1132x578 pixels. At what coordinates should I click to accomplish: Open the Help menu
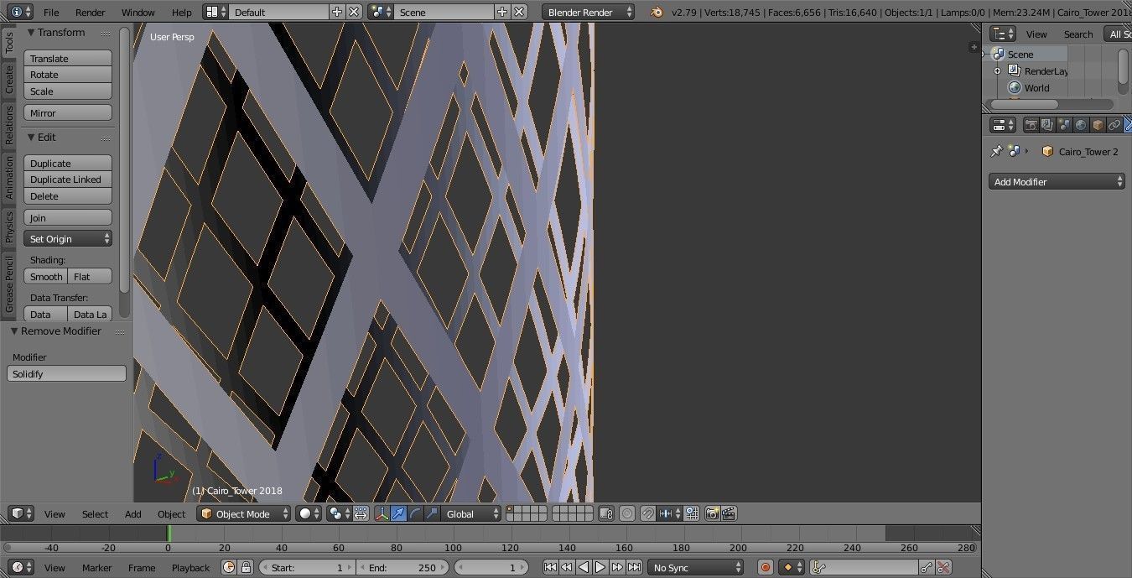pyautogui.click(x=182, y=12)
